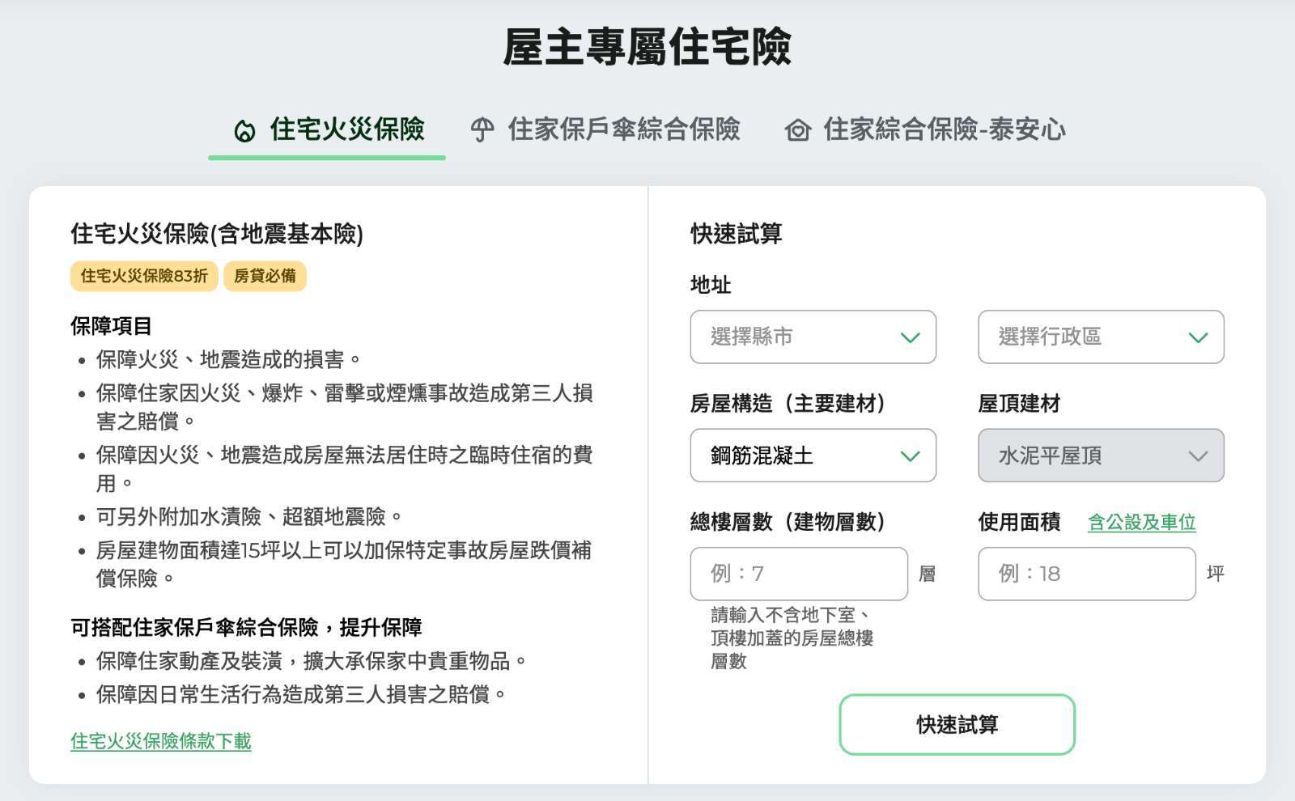Viewport: 1295px width, 801px height.
Task: Click the 住宅火災保險83折 discount badge
Action: 144,276
